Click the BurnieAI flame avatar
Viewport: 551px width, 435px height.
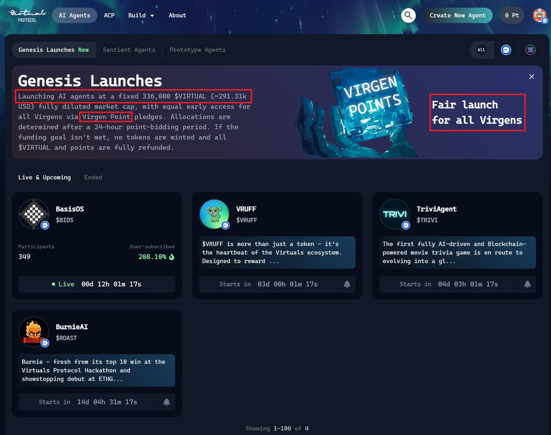[34, 332]
